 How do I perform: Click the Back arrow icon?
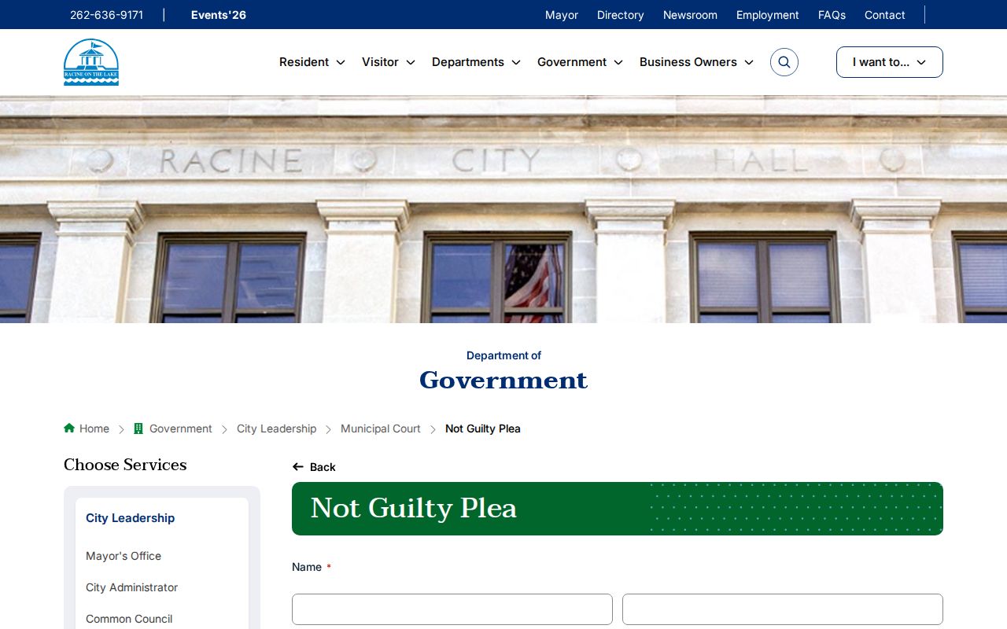click(298, 467)
